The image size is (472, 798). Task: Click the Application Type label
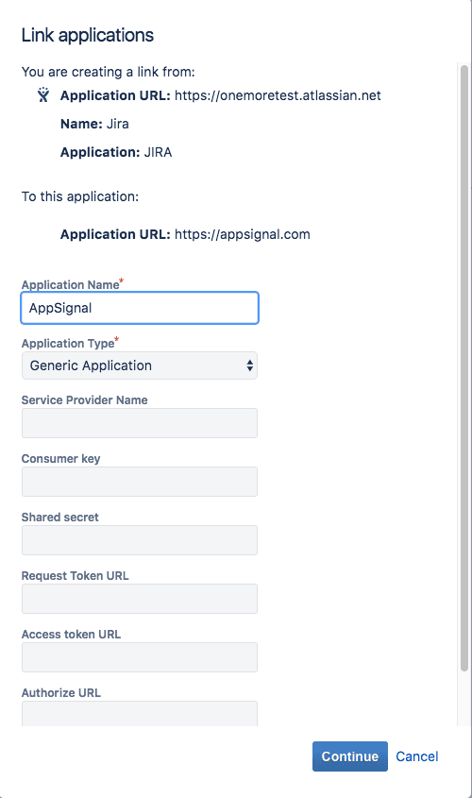[68, 344]
